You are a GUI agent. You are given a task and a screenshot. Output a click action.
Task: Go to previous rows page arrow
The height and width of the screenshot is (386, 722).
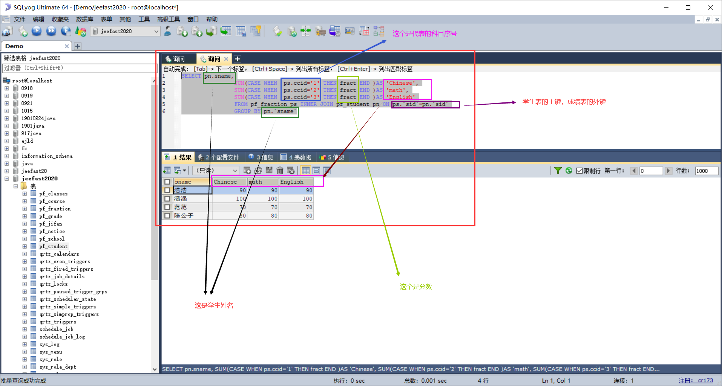[x=634, y=171]
